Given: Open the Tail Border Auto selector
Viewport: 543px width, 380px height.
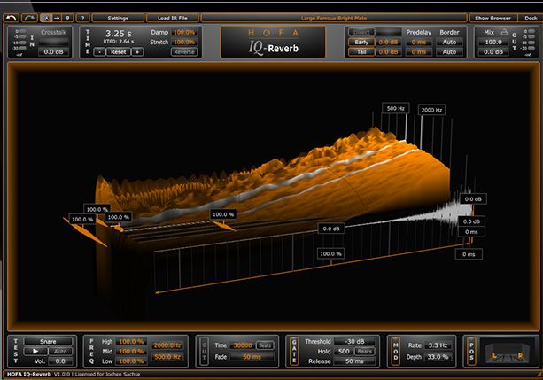Looking at the screenshot, I should pyautogui.click(x=449, y=52).
